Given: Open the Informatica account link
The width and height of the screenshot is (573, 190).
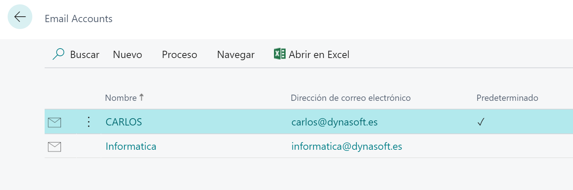Looking at the screenshot, I should coord(131,146).
